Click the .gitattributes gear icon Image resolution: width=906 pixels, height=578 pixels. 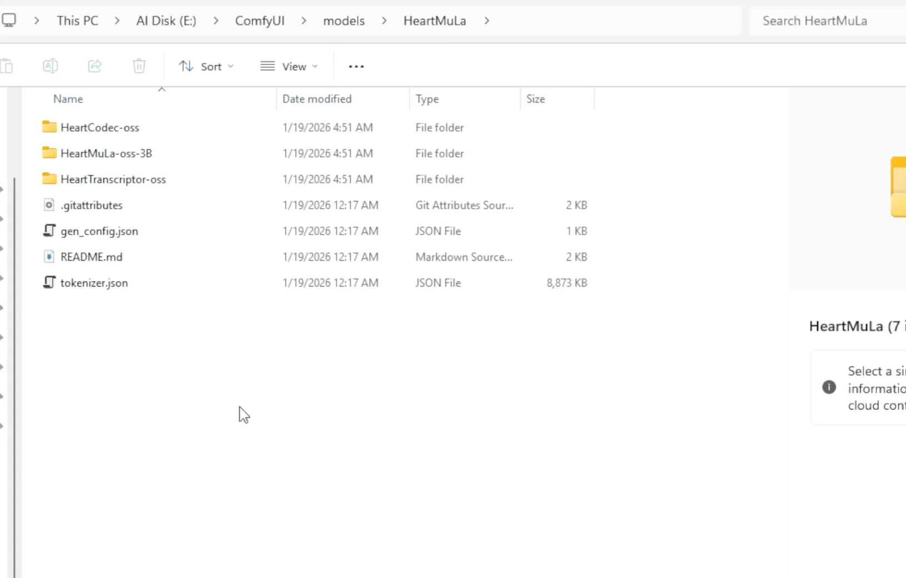coord(48,205)
